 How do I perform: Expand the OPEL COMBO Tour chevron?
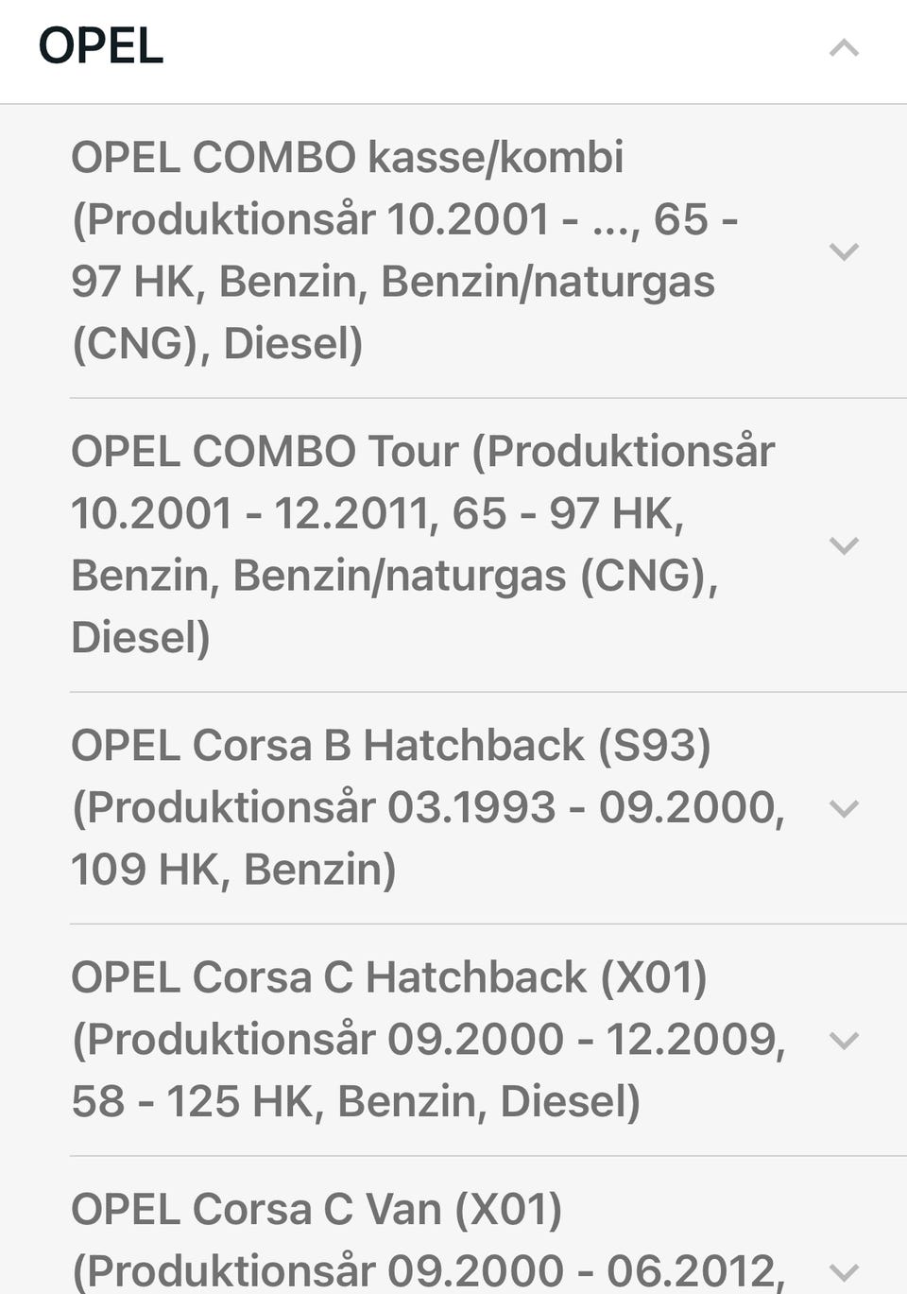pos(843,545)
